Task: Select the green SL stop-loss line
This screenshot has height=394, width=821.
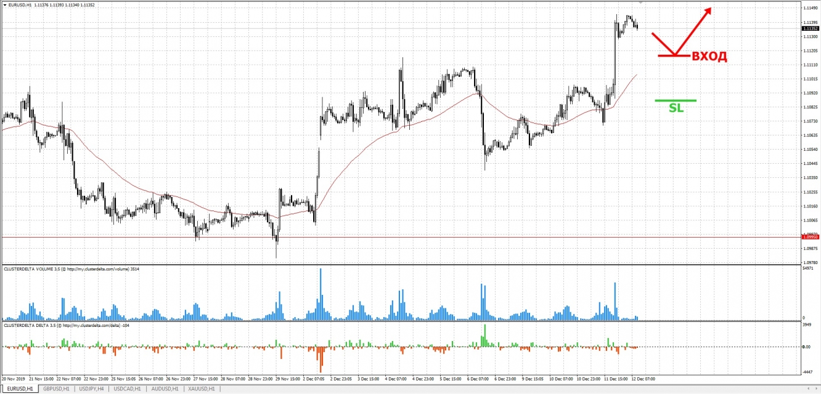Action: point(675,99)
